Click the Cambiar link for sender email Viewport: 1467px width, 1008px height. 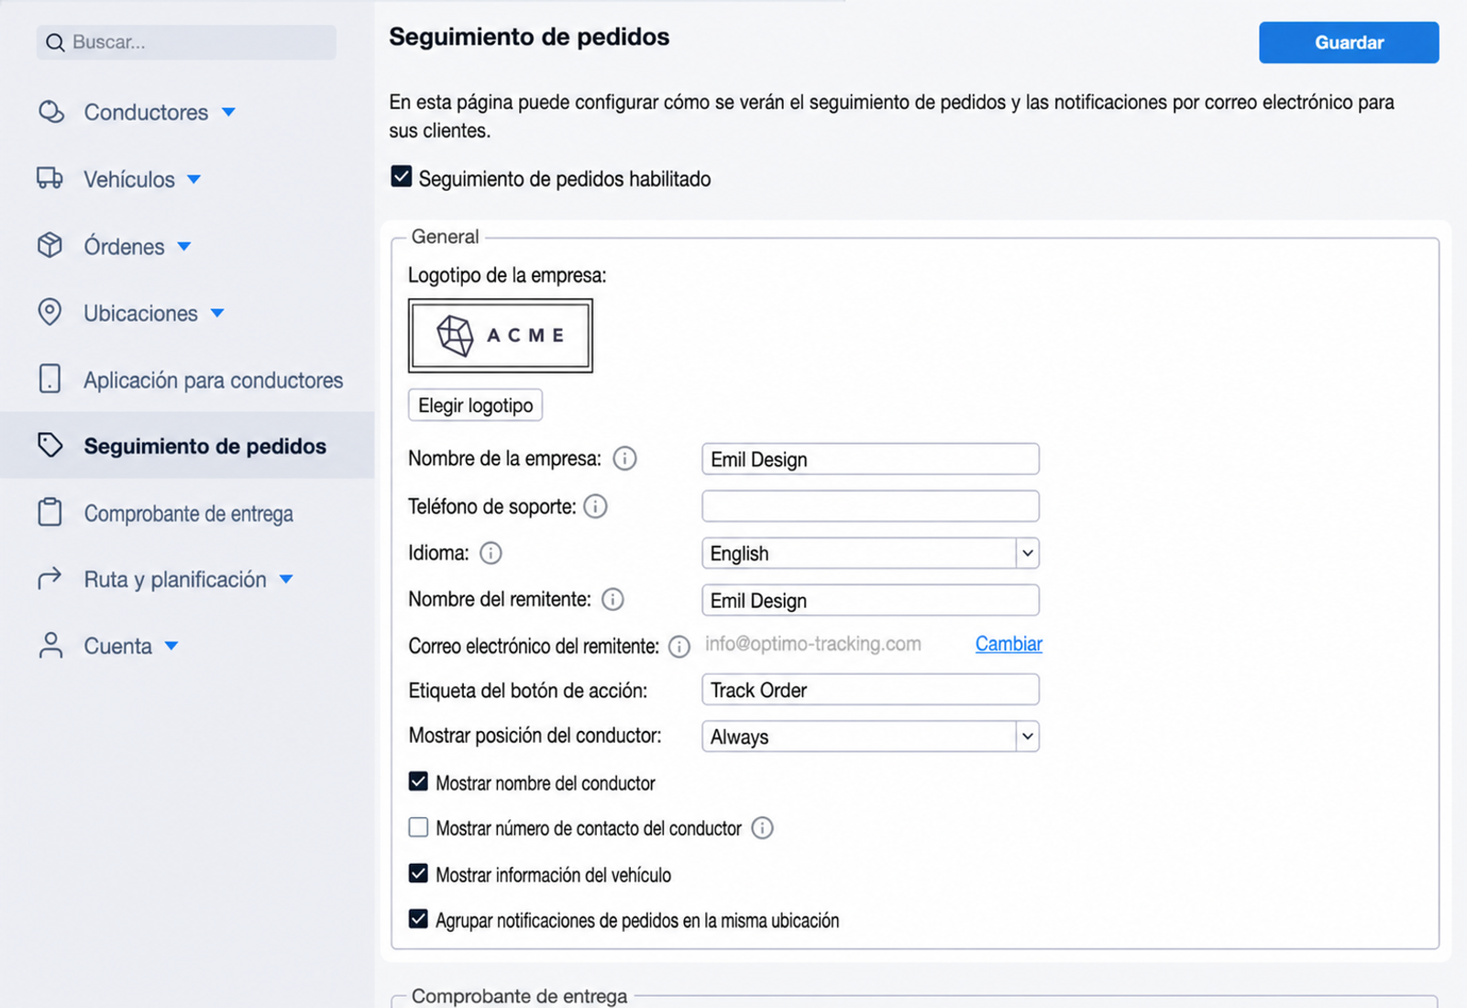1009,644
